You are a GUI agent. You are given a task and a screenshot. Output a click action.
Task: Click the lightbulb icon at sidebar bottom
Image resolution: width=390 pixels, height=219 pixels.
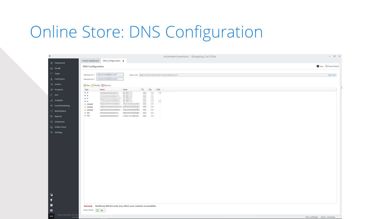click(x=51, y=200)
